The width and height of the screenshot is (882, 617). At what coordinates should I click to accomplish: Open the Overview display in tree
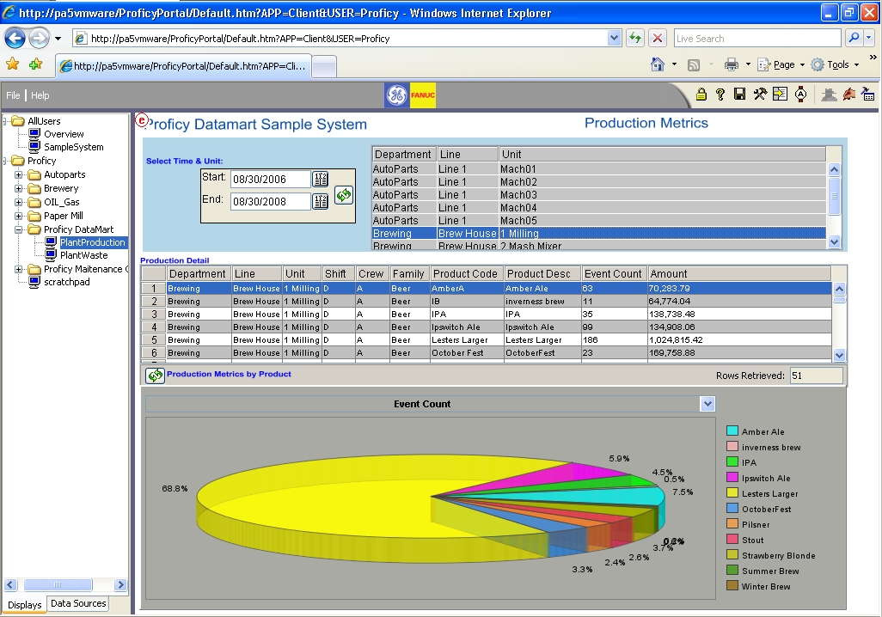pos(64,134)
